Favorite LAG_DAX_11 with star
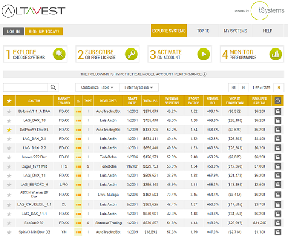This screenshot has height=236, width=288. click(x=9, y=176)
